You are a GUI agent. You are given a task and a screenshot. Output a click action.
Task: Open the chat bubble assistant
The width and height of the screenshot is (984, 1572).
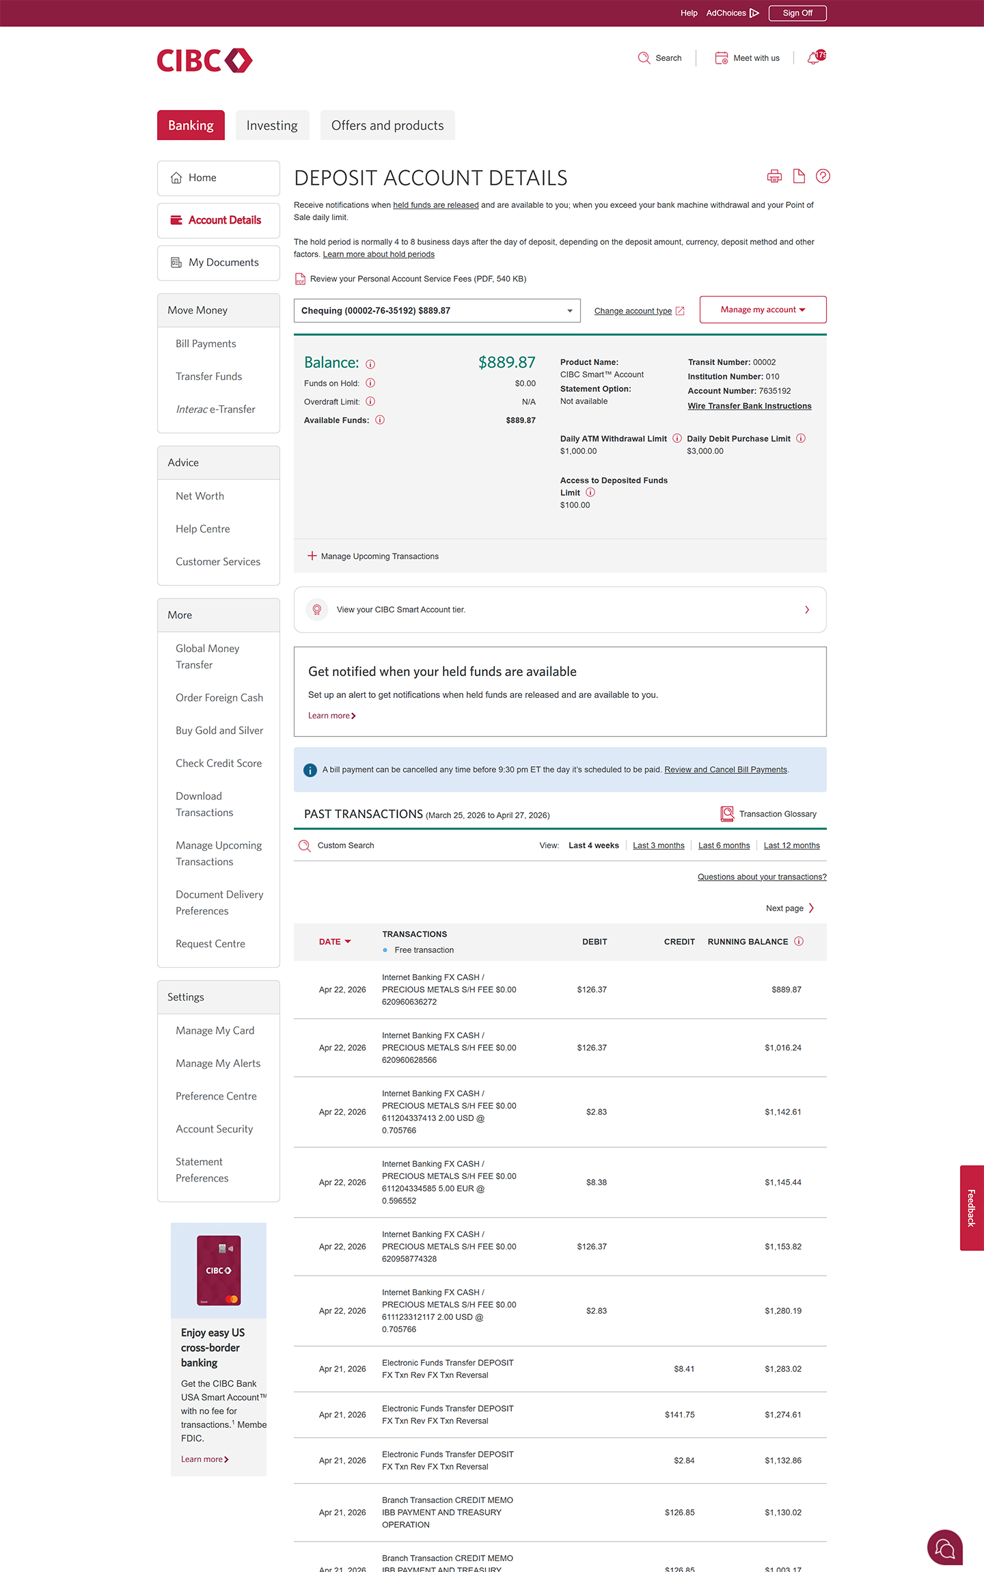click(945, 1547)
